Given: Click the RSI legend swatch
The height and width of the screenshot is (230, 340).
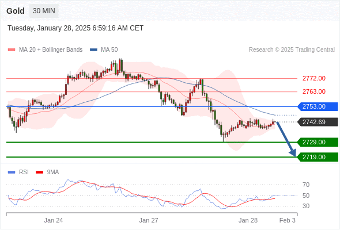Looking at the screenshot, I should tap(12, 172).
